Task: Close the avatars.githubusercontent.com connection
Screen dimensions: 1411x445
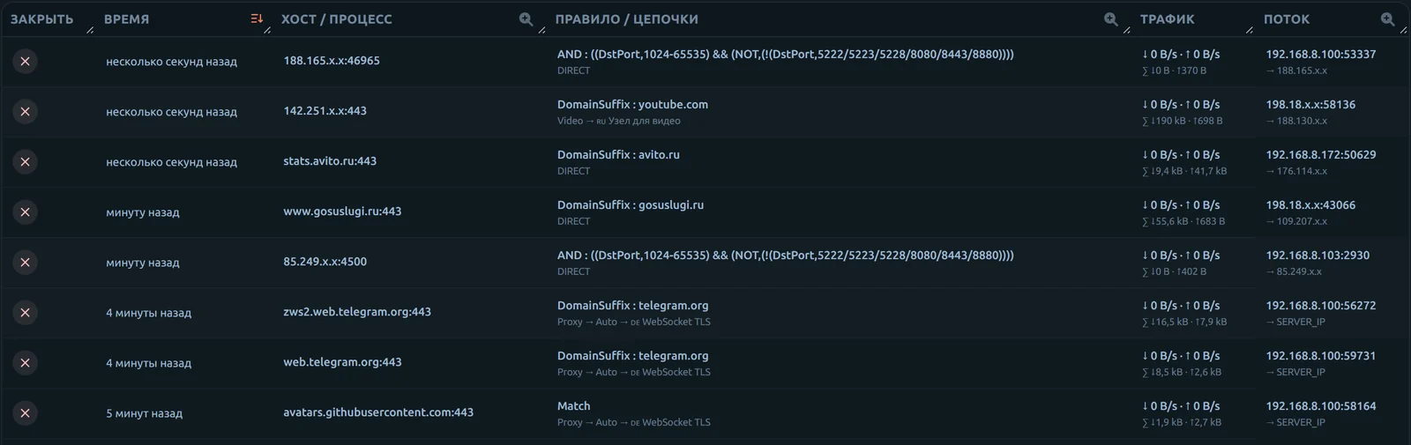Action: point(25,413)
